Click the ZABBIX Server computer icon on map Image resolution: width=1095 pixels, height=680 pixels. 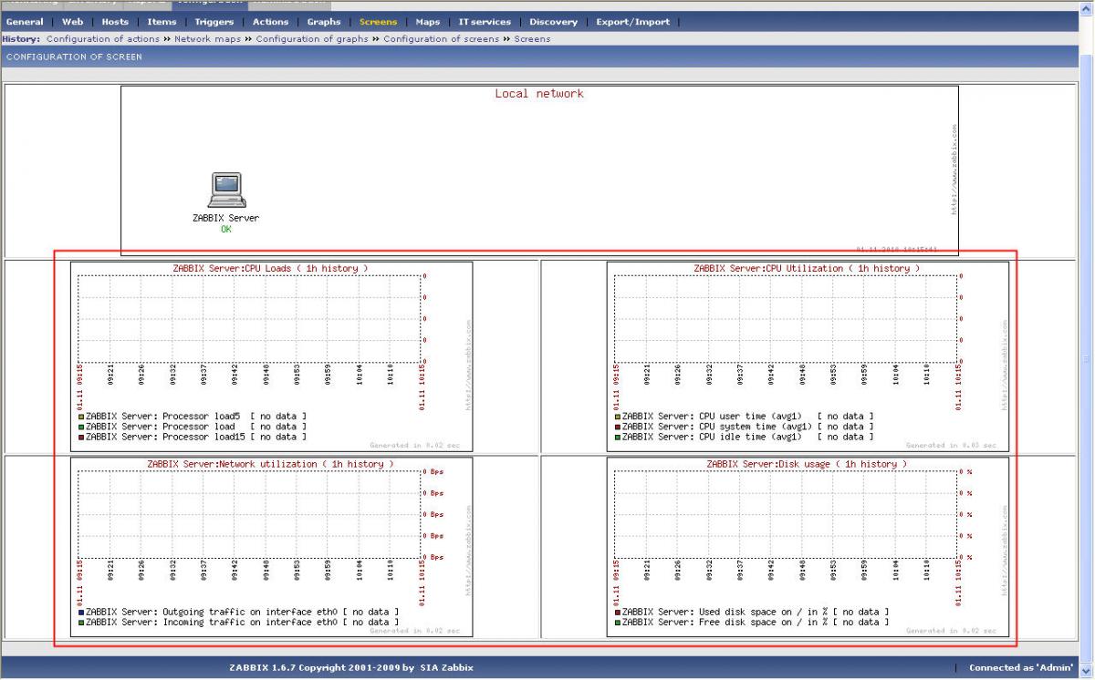pyautogui.click(x=225, y=191)
